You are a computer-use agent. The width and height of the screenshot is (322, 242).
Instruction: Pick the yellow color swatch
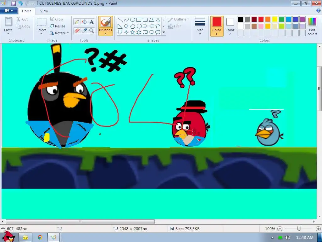coord(275,19)
